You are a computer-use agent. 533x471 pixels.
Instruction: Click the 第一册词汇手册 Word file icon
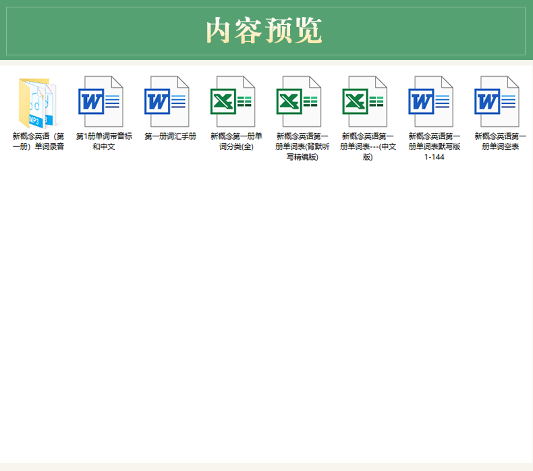pyautogui.click(x=167, y=101)
